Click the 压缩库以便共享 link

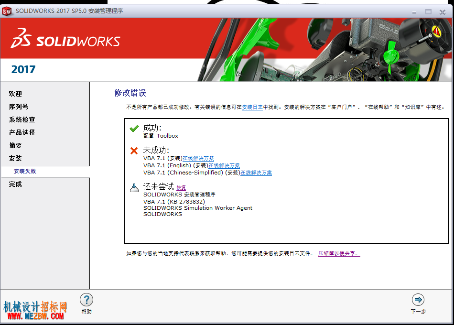point(339,253)
